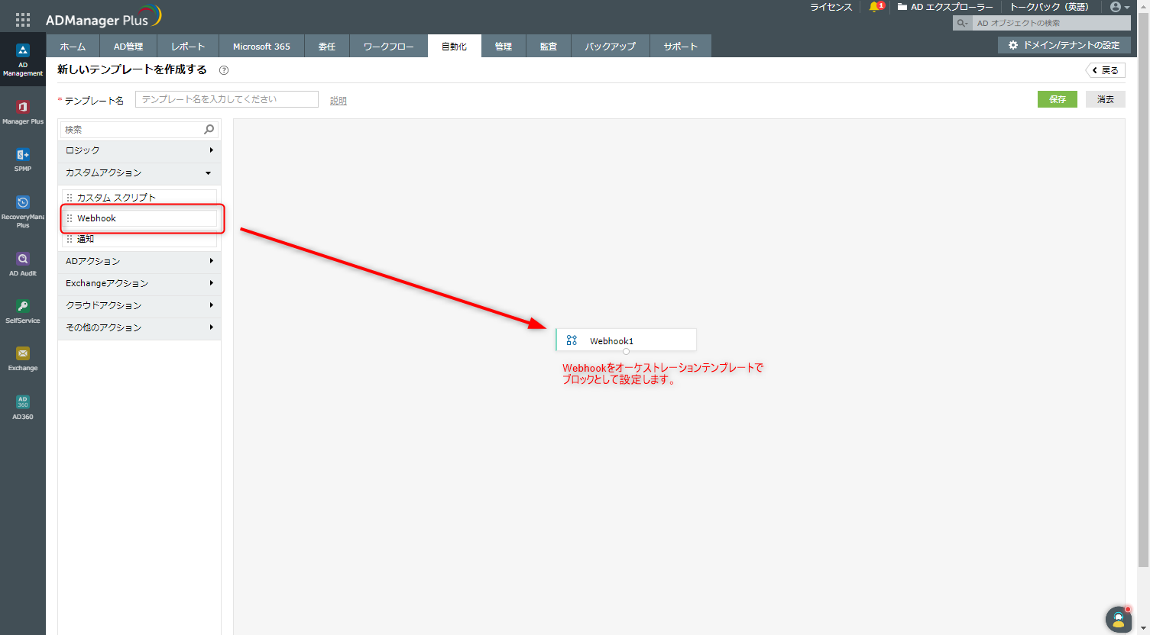Click the 説明 link
The height and width of the screenshot is (635, 1150).
[339, 101]
